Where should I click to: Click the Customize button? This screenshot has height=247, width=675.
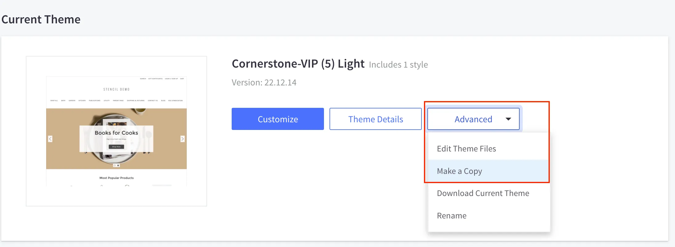pyautogui.click(x=277, y=119)
